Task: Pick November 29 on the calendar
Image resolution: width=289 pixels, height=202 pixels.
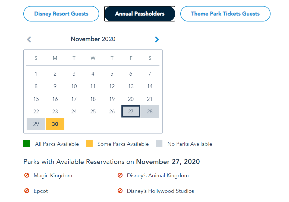Action: 36,124
